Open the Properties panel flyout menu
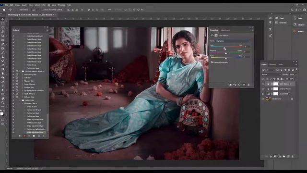Image resolution: width=307 pixels, height=173 pixels. (252, 30)
